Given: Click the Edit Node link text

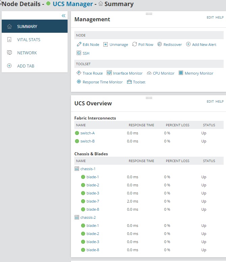Looking at the screenshot, I should point(91,45).
